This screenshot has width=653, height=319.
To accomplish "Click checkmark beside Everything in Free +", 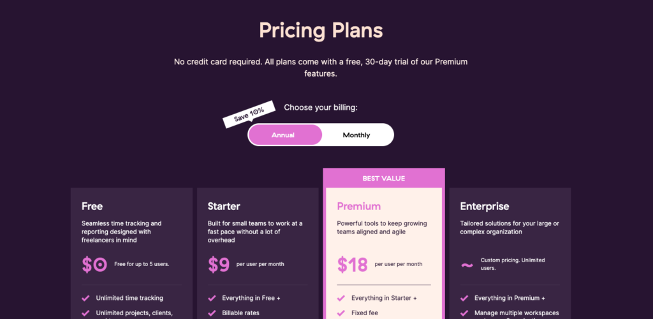I will (x=212, y=298).
